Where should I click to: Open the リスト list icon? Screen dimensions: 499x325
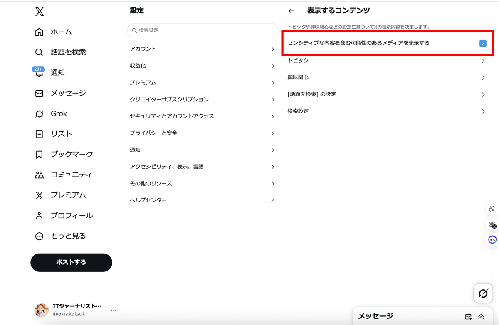pos(39,134)
